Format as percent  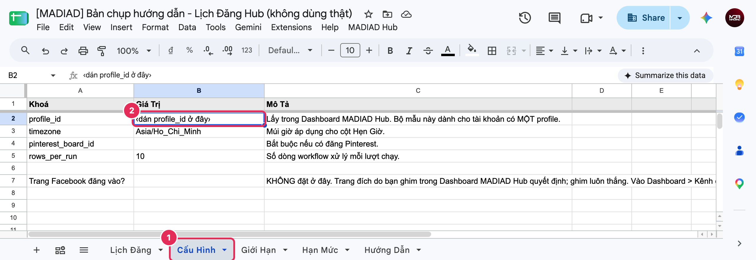tap(190, 51)
